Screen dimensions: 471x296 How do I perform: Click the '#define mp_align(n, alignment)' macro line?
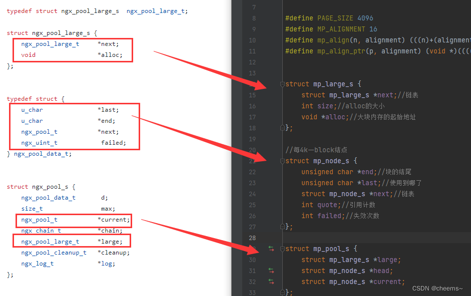point(378,40)
